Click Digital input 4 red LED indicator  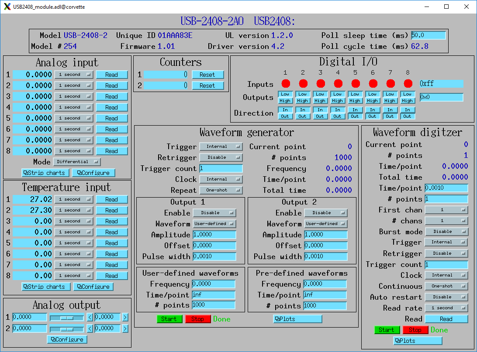pyautogui.click(x=338, y=83)
